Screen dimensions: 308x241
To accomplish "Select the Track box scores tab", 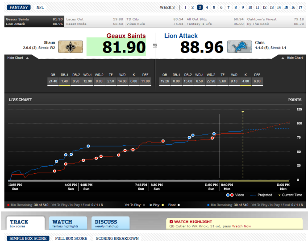I will [25, 223].
